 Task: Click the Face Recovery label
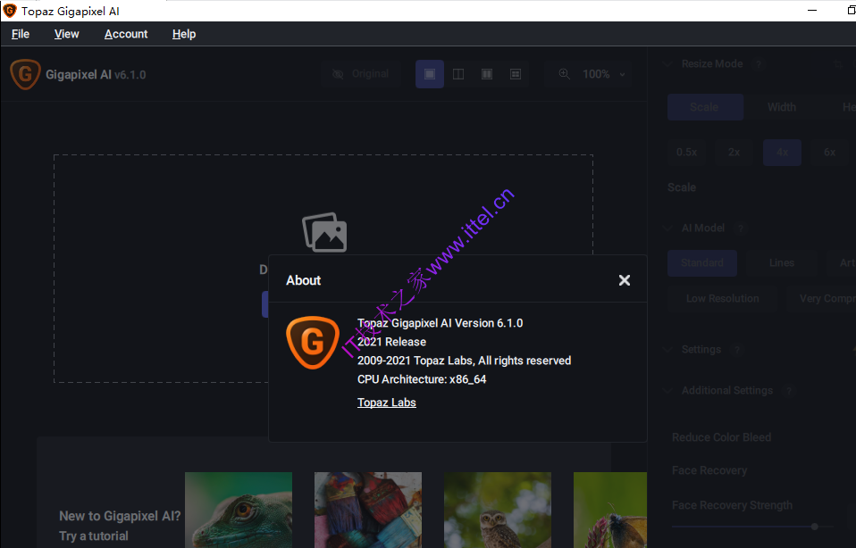(709, 470)
